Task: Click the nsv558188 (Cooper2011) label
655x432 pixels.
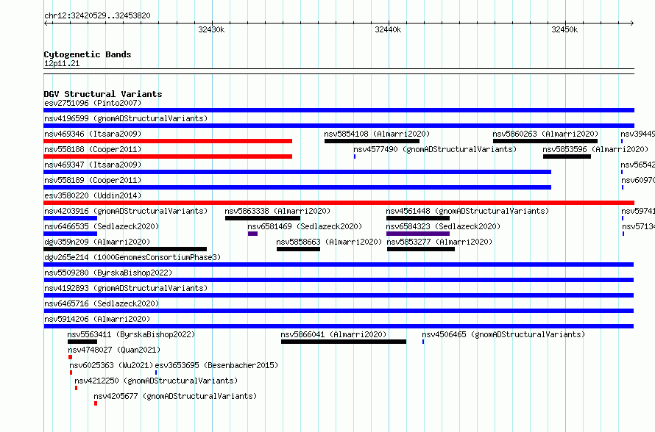Action: tap(93, 149)
